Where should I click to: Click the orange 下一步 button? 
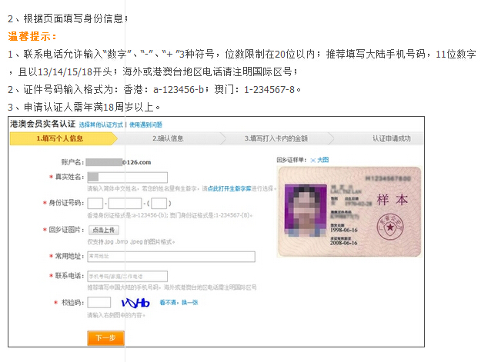point(105,337)
